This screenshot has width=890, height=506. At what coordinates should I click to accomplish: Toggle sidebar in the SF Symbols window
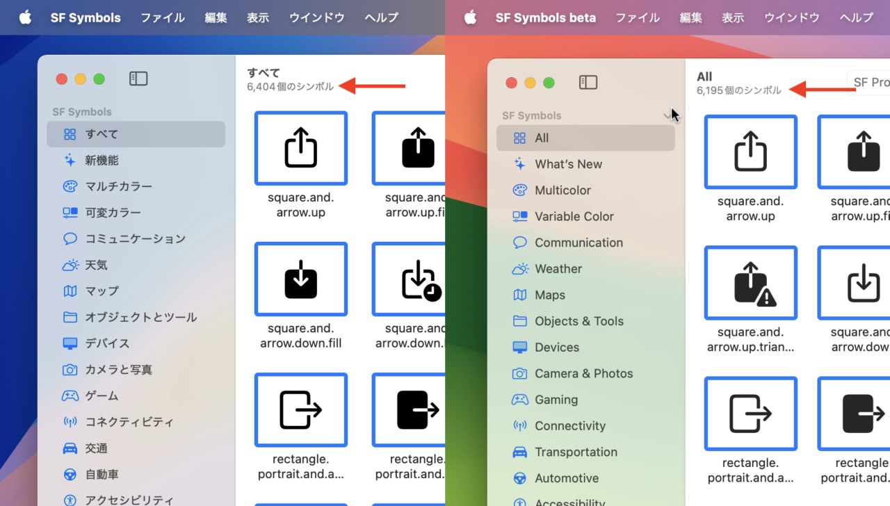(138, 79)
